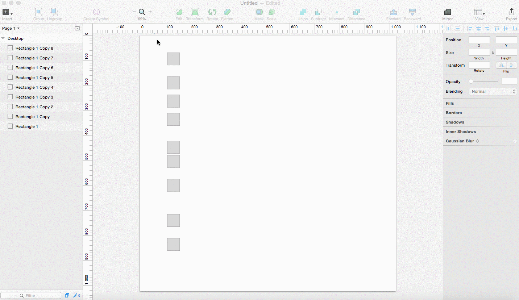Viewport: 519px width, 300px height.
Task: Select layer Rectangle 1 Copy 4
Action: [x=41, y=87]
